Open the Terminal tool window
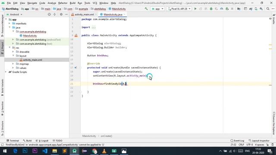Image resolution: width=276 pixels, height=155 pixels. point(13,141)
